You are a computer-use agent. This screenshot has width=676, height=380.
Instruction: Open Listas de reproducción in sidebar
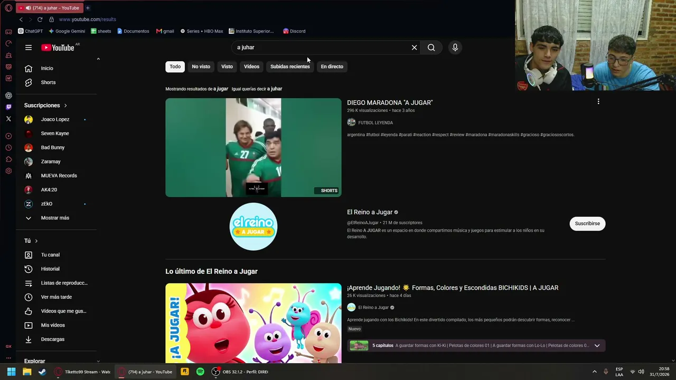(x=58, y=283)
